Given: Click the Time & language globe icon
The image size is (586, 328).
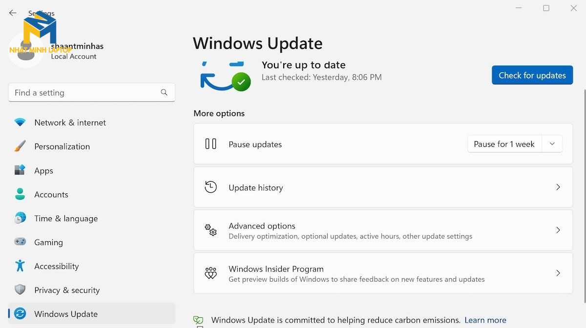Looking at the screenshot, I should (x=20, y=218).
